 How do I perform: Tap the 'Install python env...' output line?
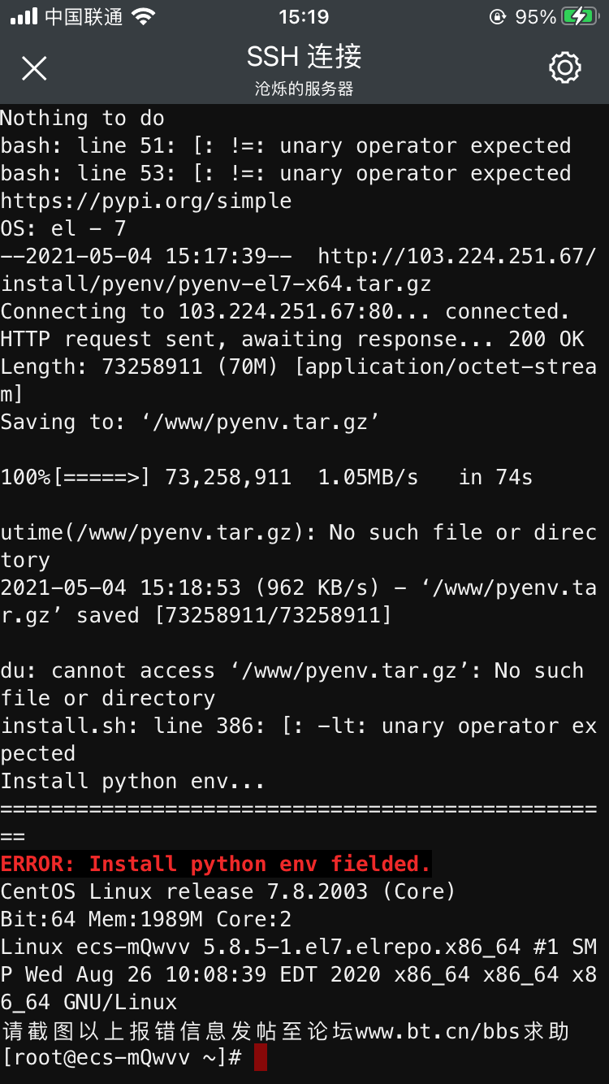132,781
